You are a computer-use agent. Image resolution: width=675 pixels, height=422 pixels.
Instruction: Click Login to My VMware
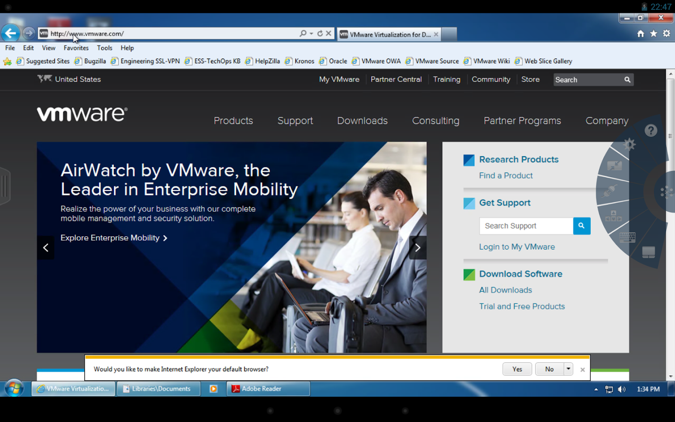tap(517, 247)
